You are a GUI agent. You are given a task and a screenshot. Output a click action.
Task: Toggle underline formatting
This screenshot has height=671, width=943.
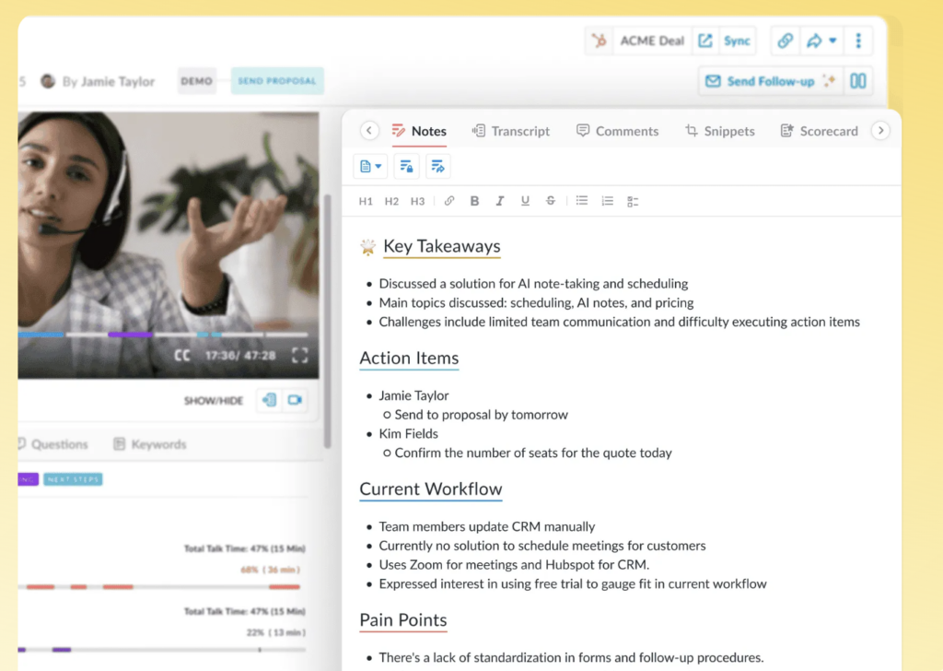525,201
